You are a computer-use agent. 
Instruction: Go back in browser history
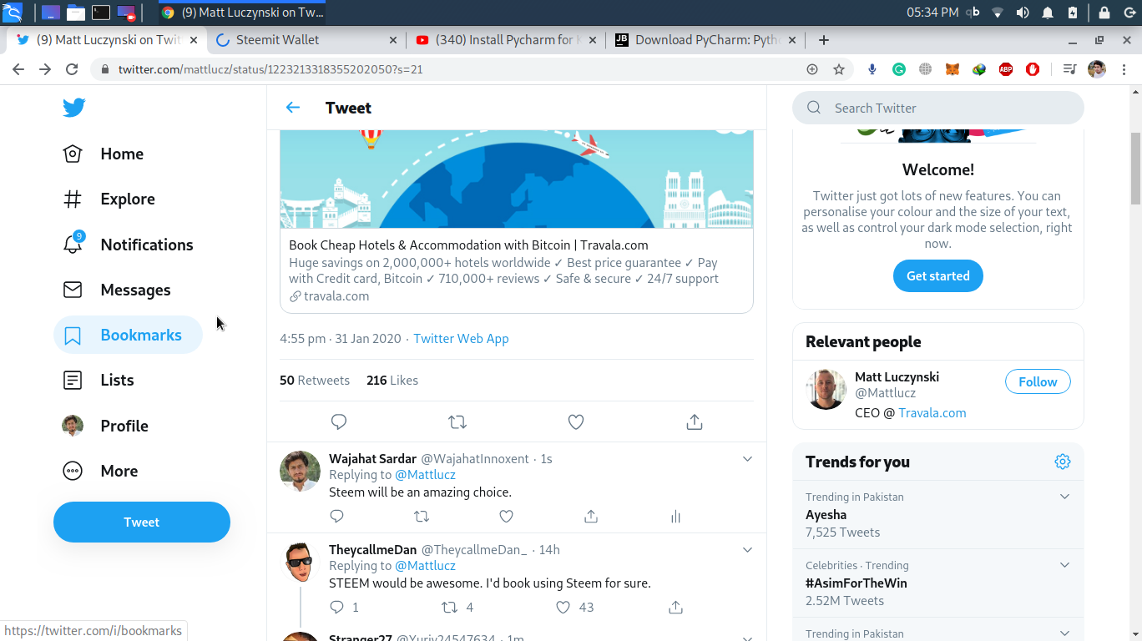(x=18, y=69)
